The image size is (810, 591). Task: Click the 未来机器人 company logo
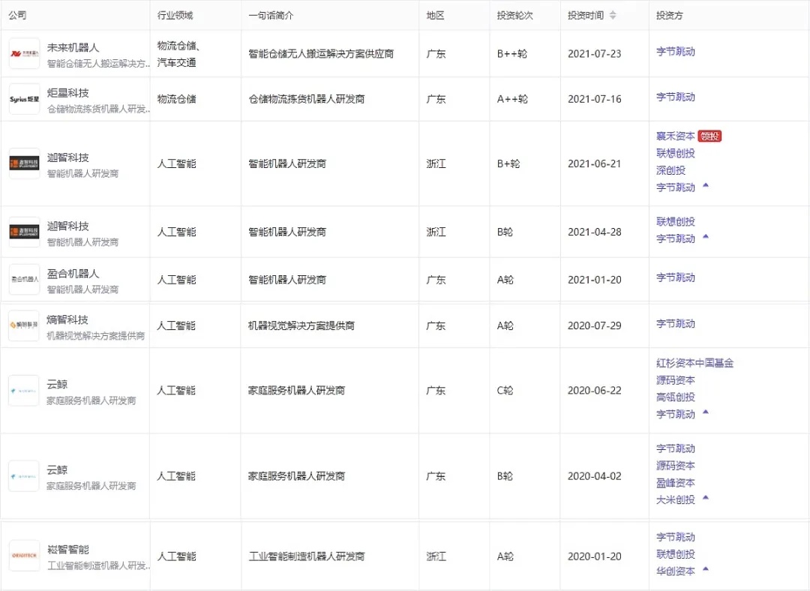(x=24, y=54)
